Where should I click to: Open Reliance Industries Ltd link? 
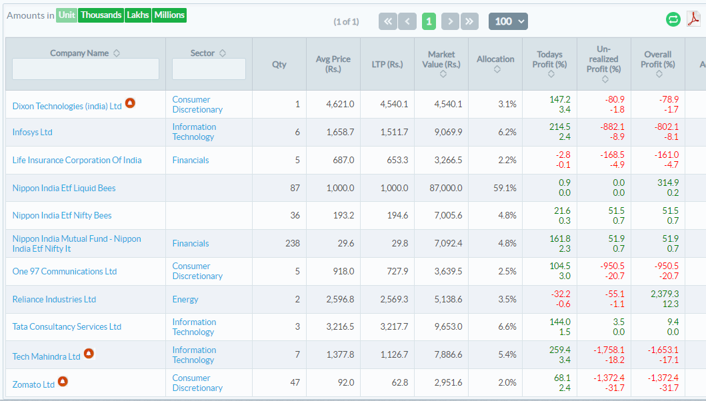pyautogui.click(x=54, y=299)
